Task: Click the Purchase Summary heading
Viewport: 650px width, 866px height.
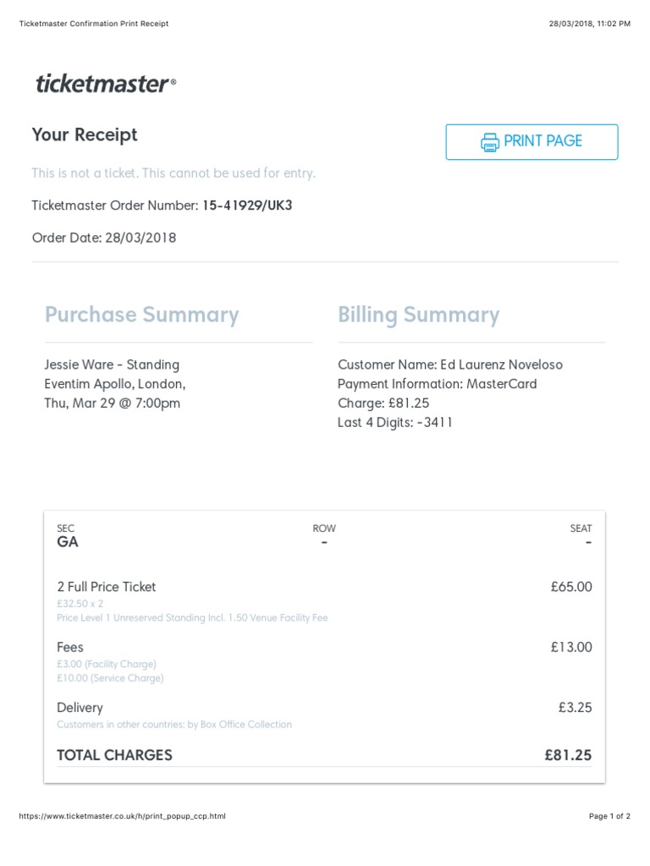Action: 141,315
